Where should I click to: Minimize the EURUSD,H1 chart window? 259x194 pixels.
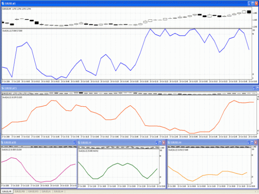[157, 143]
